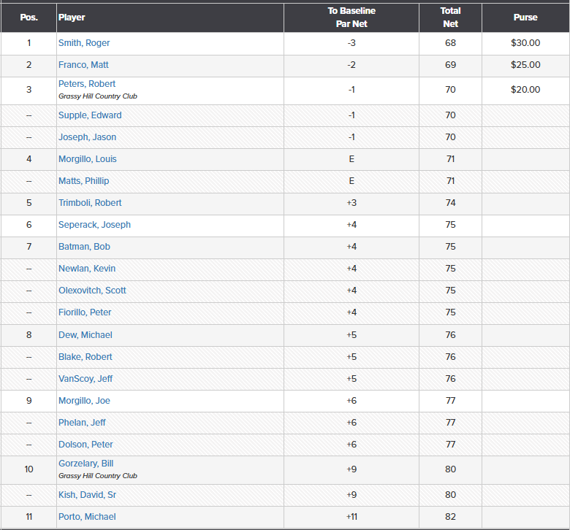Open Seperack, Joseph player profile
The width and height of the screenshot is (570, 530).
(x=94, y=225)
